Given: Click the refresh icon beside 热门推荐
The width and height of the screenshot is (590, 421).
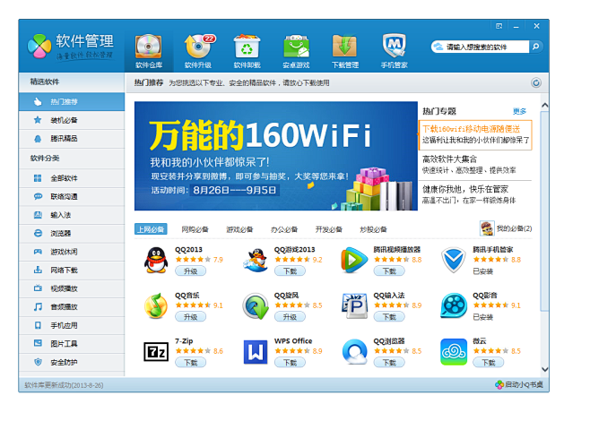Looking at the screenshot, I should point(536,82).
